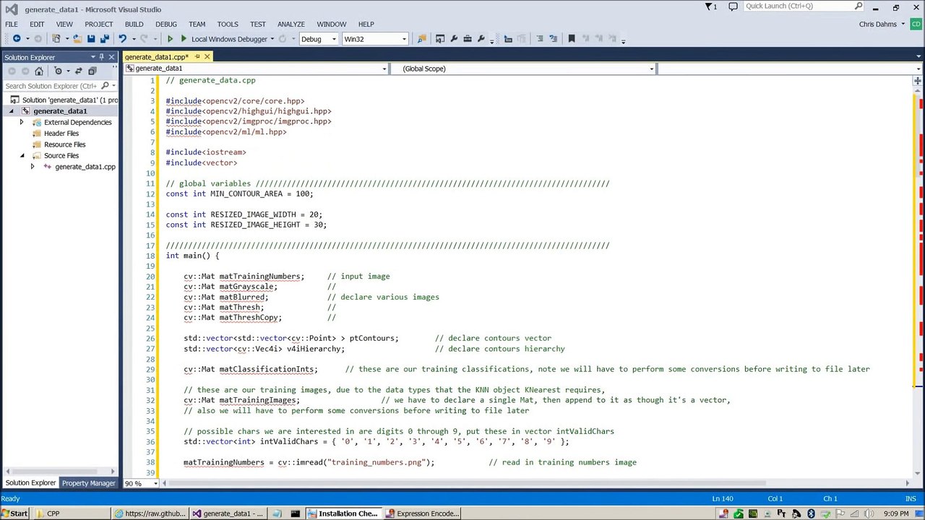Uncomment the selected lines icon
925x520 pixels.
[x=553, y=39]
